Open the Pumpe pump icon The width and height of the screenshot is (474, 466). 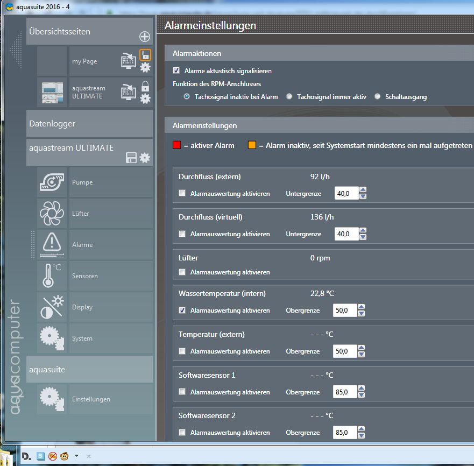pos(52,182)
